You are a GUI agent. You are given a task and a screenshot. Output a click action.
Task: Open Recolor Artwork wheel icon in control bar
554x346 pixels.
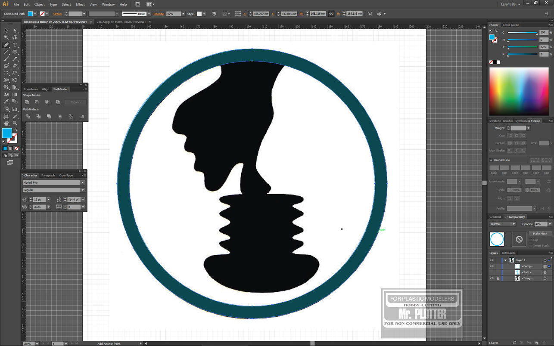(214, 14)
